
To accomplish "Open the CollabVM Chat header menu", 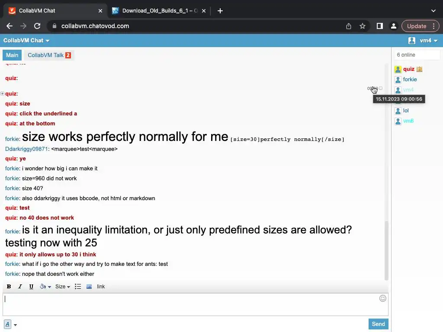I will (x=26, y=40).
